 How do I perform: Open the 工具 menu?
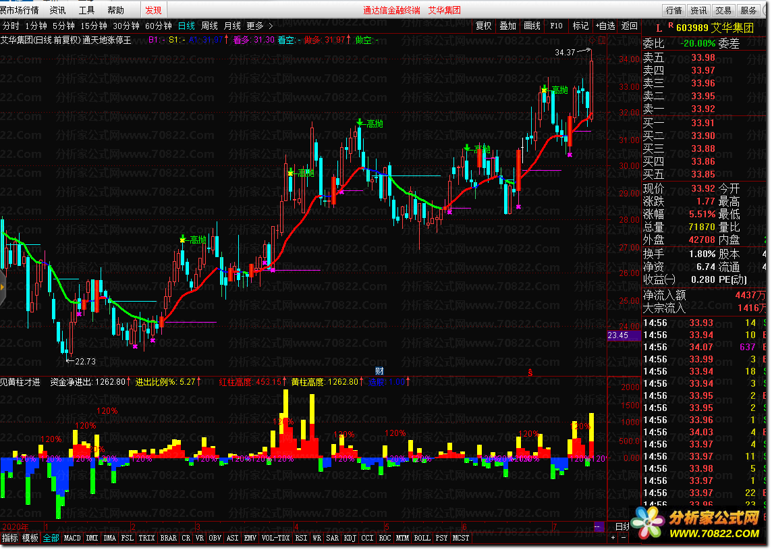[x=86, y=10]
